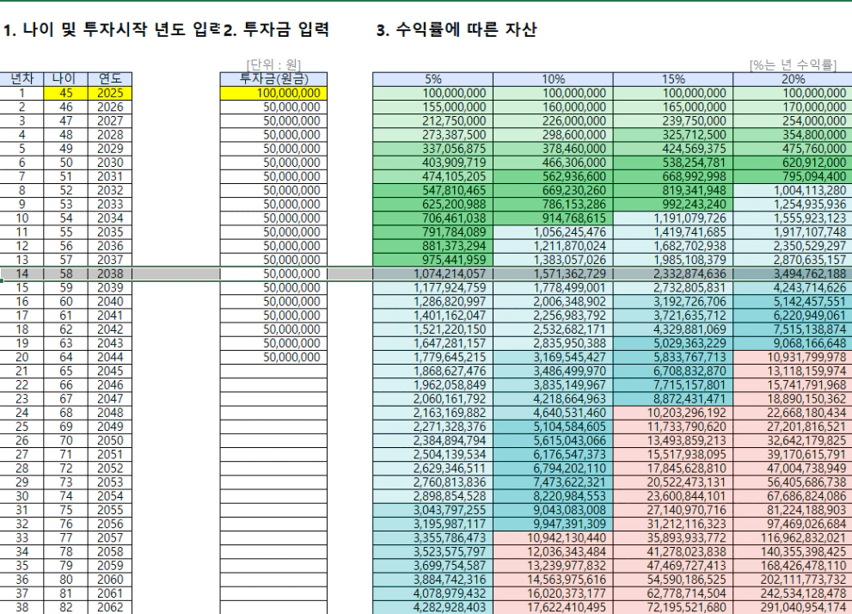Select cell with value 226,000,000
The width and height of the screenshot is (852, 614).
tap(553, 121)
